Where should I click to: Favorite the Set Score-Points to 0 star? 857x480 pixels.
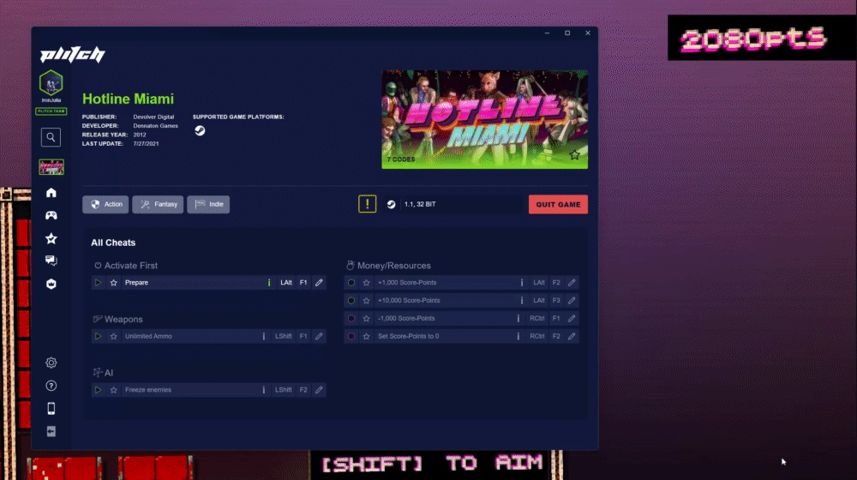(x=367, y=336)
